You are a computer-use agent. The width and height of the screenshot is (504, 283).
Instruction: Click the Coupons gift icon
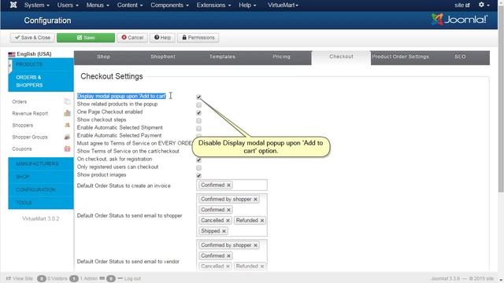(x=67, y=149)
